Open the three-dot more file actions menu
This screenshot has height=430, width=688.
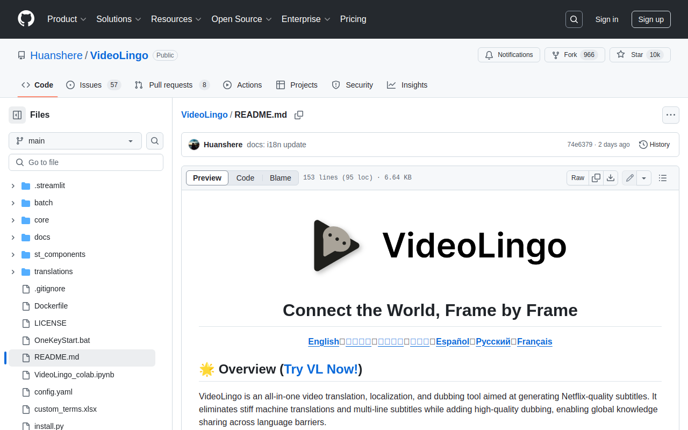pos(670,115)
